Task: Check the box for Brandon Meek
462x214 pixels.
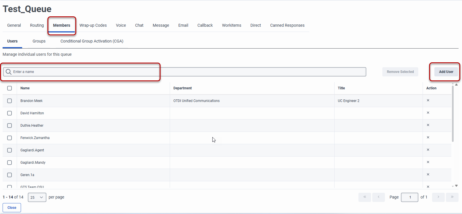Action: click(x=9, y=101)
